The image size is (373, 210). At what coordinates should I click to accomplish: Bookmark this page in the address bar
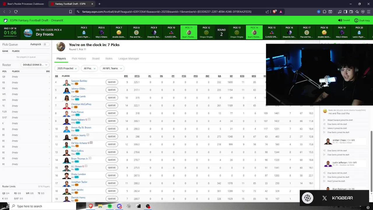coord(71,12)
